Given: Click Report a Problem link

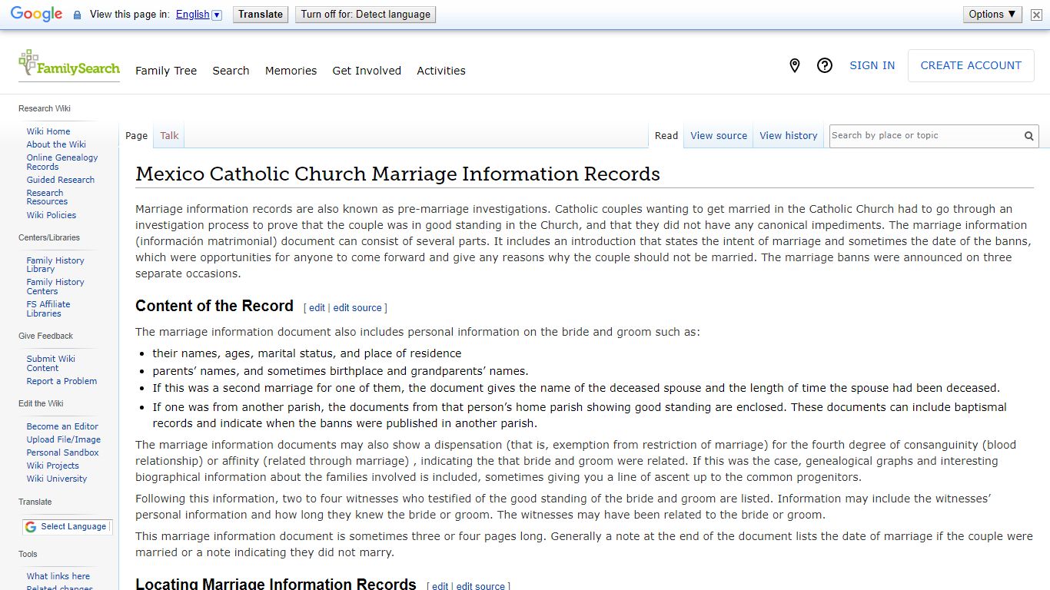Looking at the screenshot, I should point(61,381).
